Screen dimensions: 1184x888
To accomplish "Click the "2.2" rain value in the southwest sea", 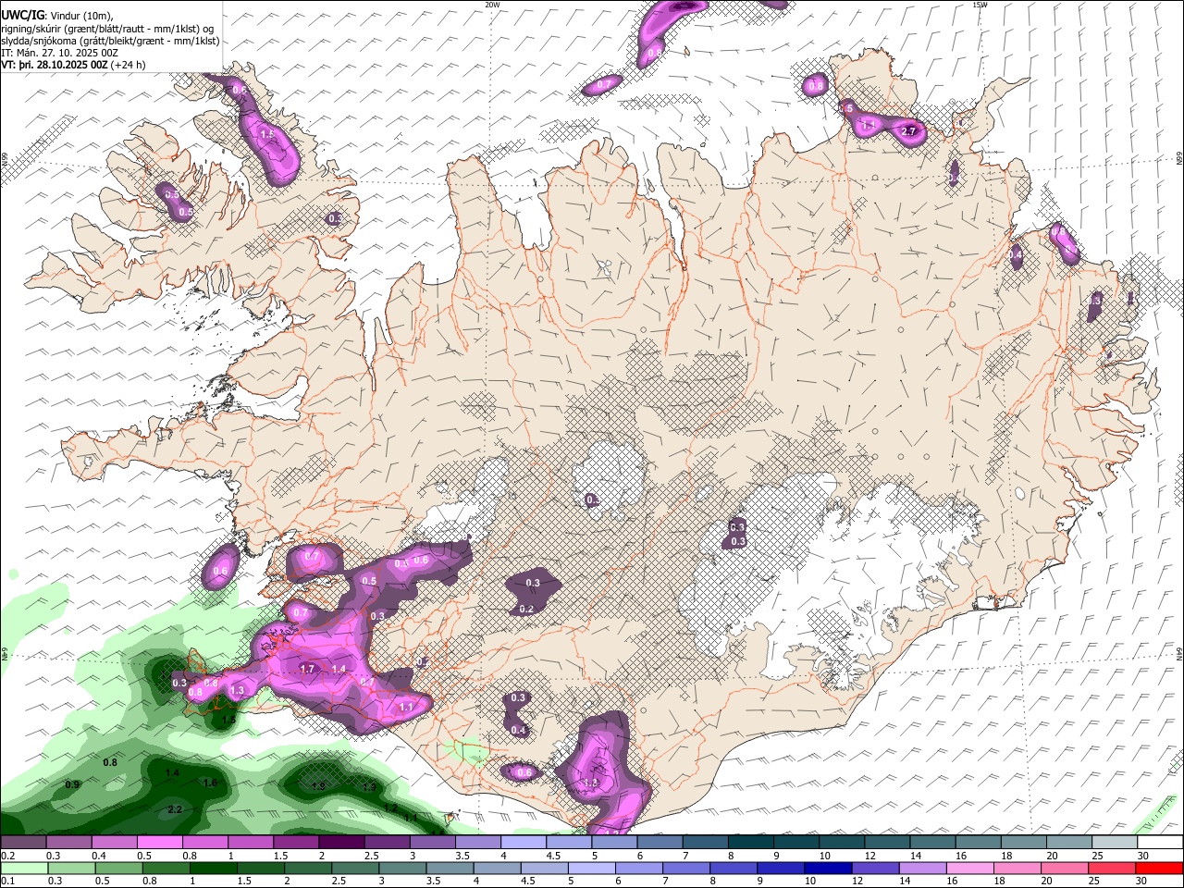I will pyautogui.click(x=175, y=809).
